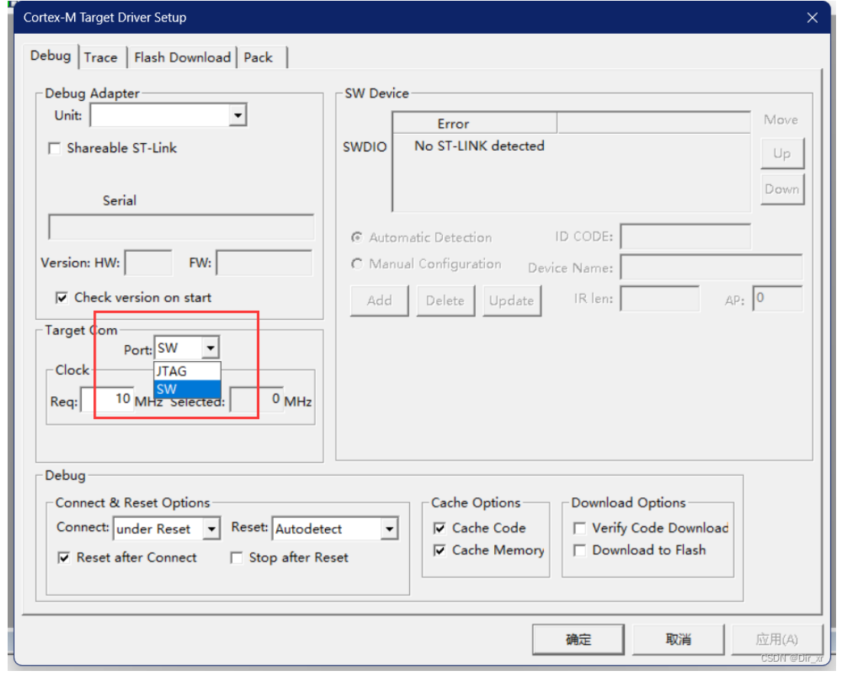This screenshot has height=674, width=846.
Task: Click the 确定 (OK) button
Action: (578, 640)
